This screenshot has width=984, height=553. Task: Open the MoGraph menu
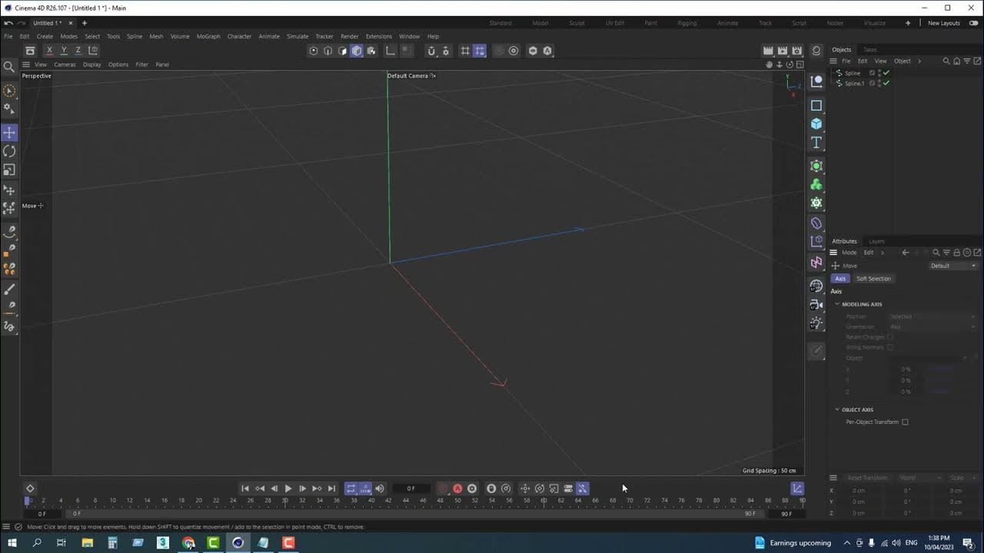pos(208,36)
